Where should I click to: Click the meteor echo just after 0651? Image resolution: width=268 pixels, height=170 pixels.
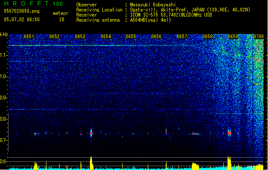36,134
